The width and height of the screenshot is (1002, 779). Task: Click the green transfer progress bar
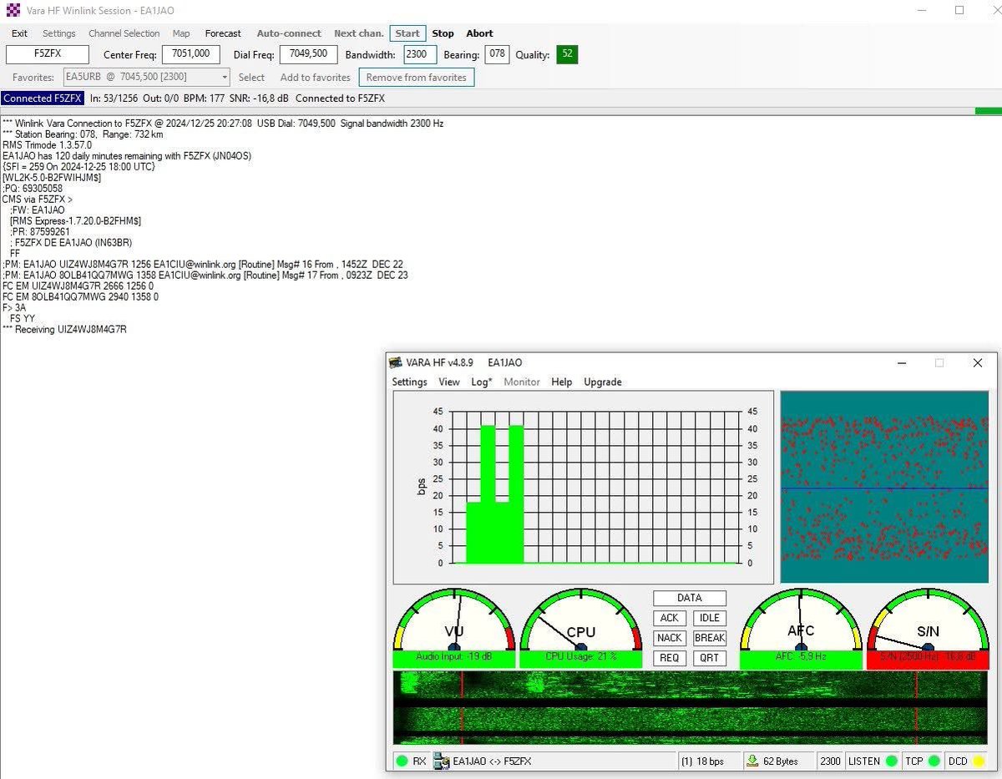(989, 111)
